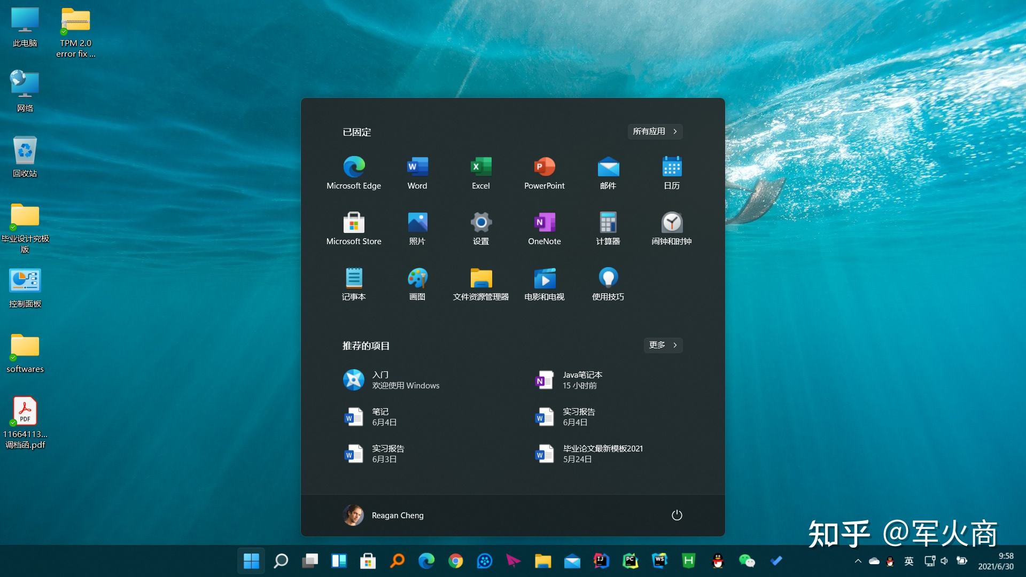Open 实习报告 document dated 6月4日
Image resolution: width=1026 pixels, height=577 pixels.
(x=565, y=417)
